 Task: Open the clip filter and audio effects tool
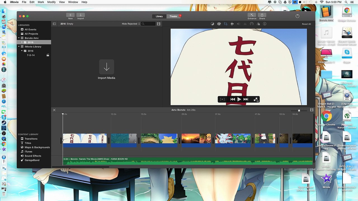[x=258, y=24]
